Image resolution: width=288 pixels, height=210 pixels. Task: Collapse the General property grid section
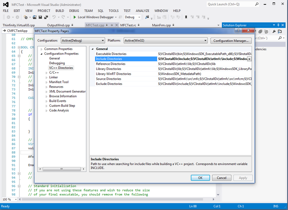click(x=93, y=49)
